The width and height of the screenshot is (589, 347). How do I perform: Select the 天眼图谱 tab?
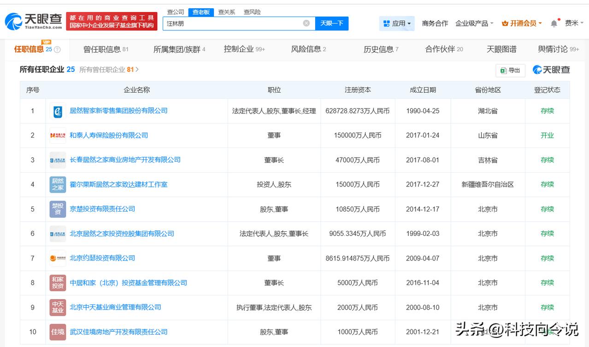coord(501,49)
